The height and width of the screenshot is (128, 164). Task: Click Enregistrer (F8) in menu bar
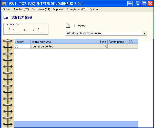pyautogui.click(x=77, y=9)
